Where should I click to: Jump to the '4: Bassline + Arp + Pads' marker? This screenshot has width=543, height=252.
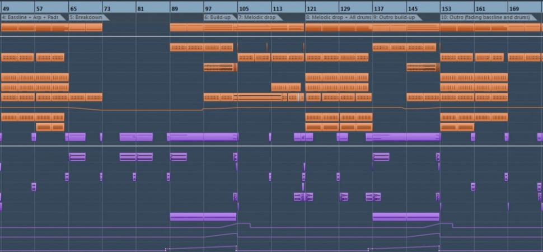point(33,17)
